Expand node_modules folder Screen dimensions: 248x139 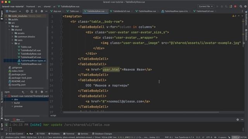tap(6, 16)
